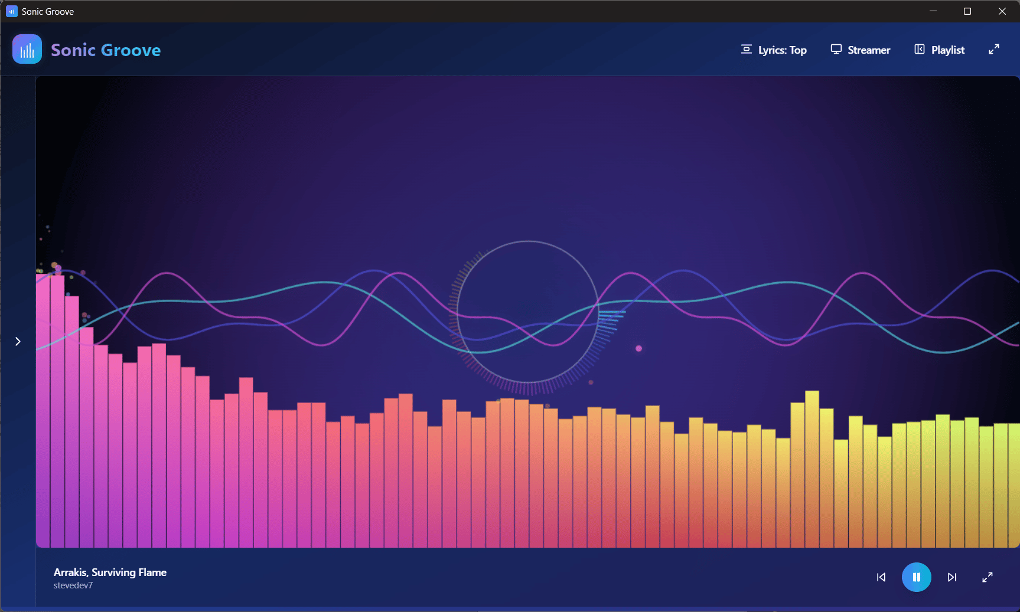This screenshot has width=1020, height=612.
Task: Enter fullscreen via the header arrows icon
Action: 994,50
